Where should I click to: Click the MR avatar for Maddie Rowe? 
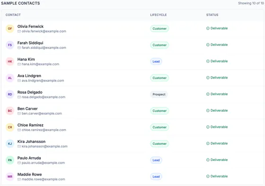pos(10,177)
